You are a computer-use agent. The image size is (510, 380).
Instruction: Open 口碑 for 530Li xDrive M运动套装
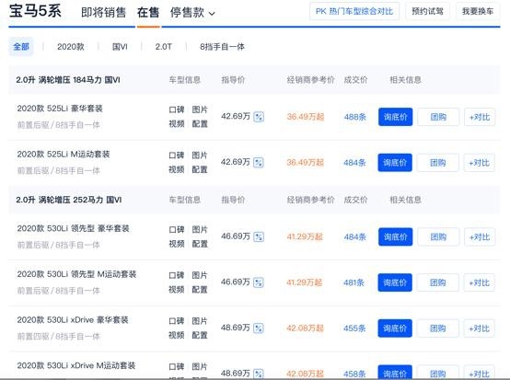(177, 367)
